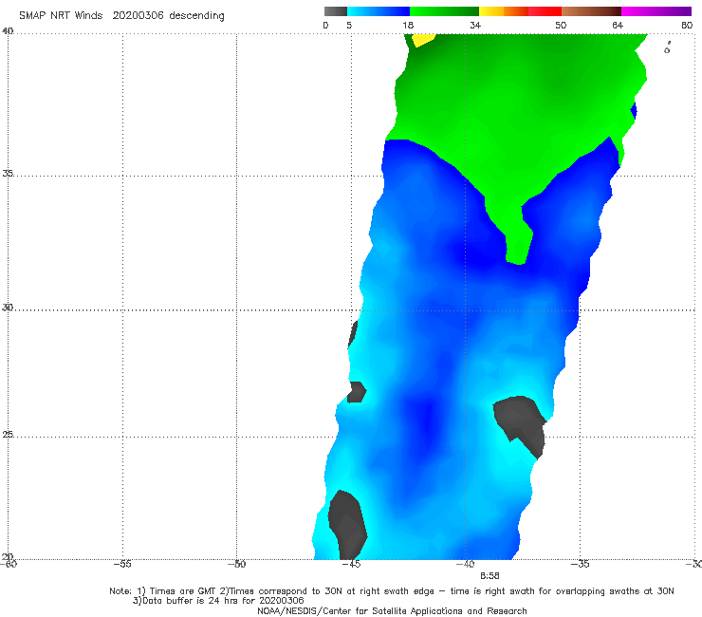The width and height of the screenshot is (702, 617).
Task: Click the red segment of the color bar
Action: pyautogui.click(x=545, y=11)
